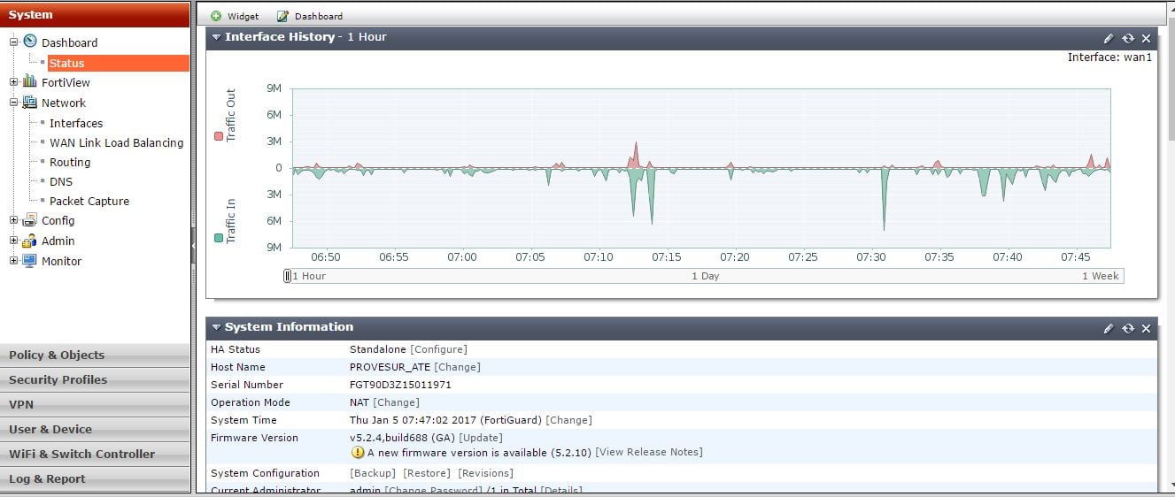This screenshot has width=1175, height=497.
Task: Click the firmware warning exclamation icon
Action: 359,452
